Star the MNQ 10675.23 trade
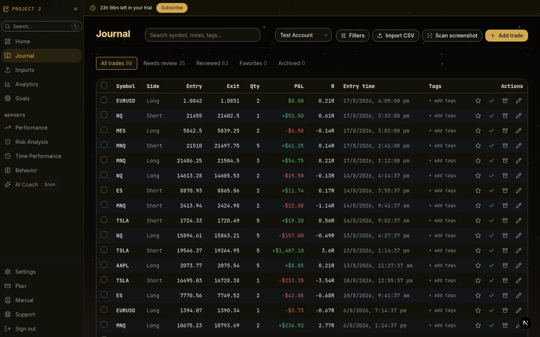Screen dimensions: 540x337 tap(478, 326)
